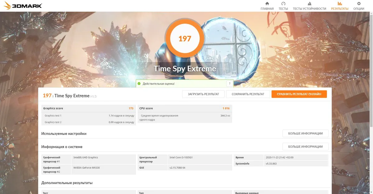Screen dimensions: 373x194
Task: Click the Действительная оценка! message
Action: coord(159,84)
